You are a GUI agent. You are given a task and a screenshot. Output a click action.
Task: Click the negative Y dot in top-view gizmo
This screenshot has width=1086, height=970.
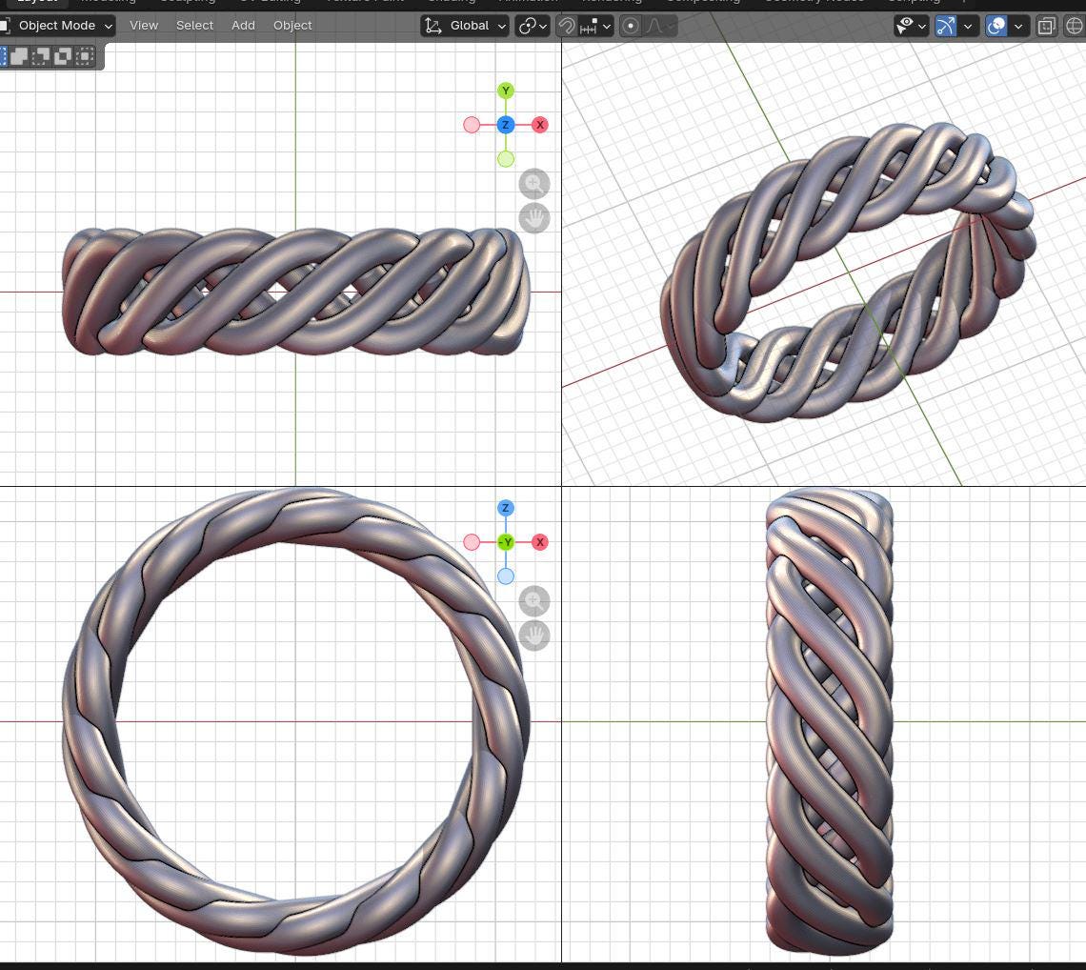click(x=506, y=159)
